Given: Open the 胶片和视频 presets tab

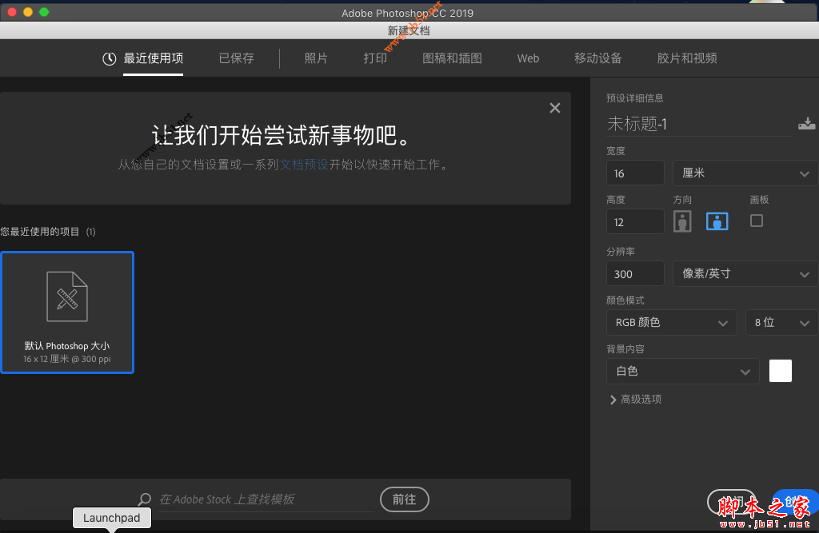Looking at the screenshot, I should coord(687,58).
